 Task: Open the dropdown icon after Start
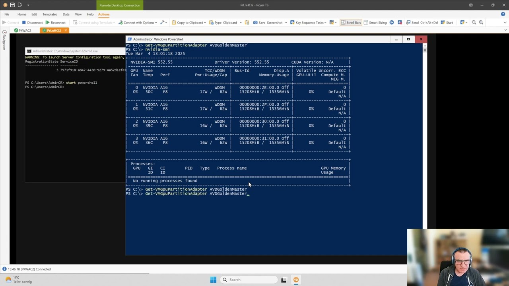[464, 23]
